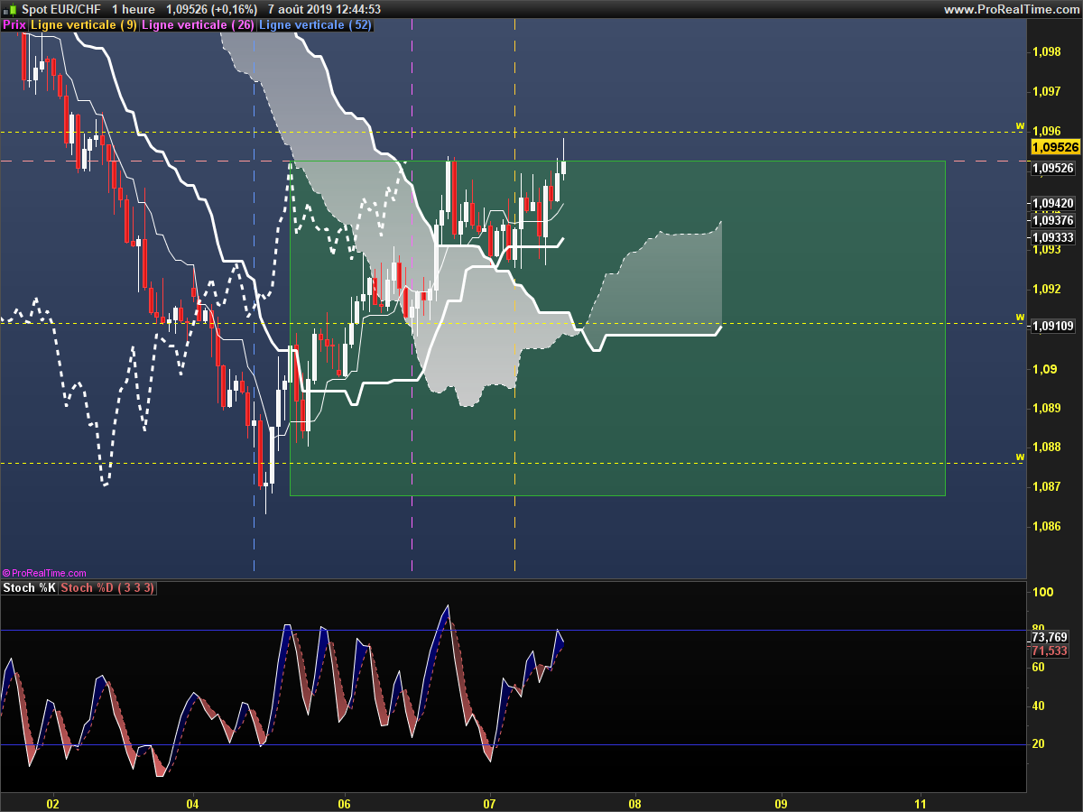Screen dimensions: 1083x812
Task: Open the '1 heure' timeframe label
Action: tap(134, 9)
